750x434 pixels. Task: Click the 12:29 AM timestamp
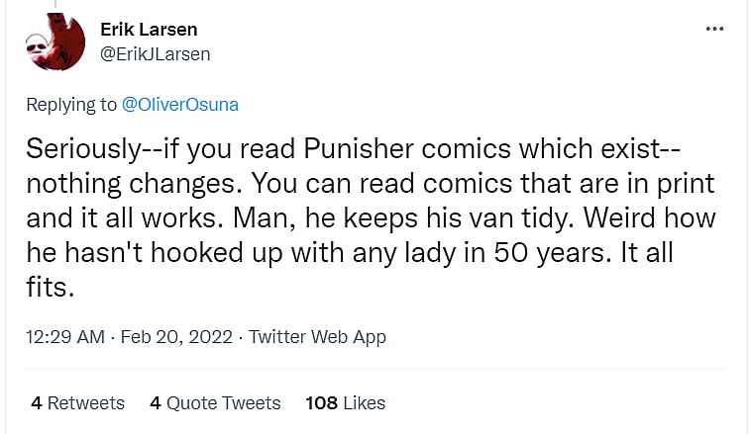[x=65, y=337]
